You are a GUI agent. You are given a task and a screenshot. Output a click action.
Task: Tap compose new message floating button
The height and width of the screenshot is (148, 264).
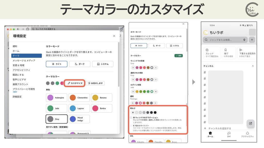point(251,124)
